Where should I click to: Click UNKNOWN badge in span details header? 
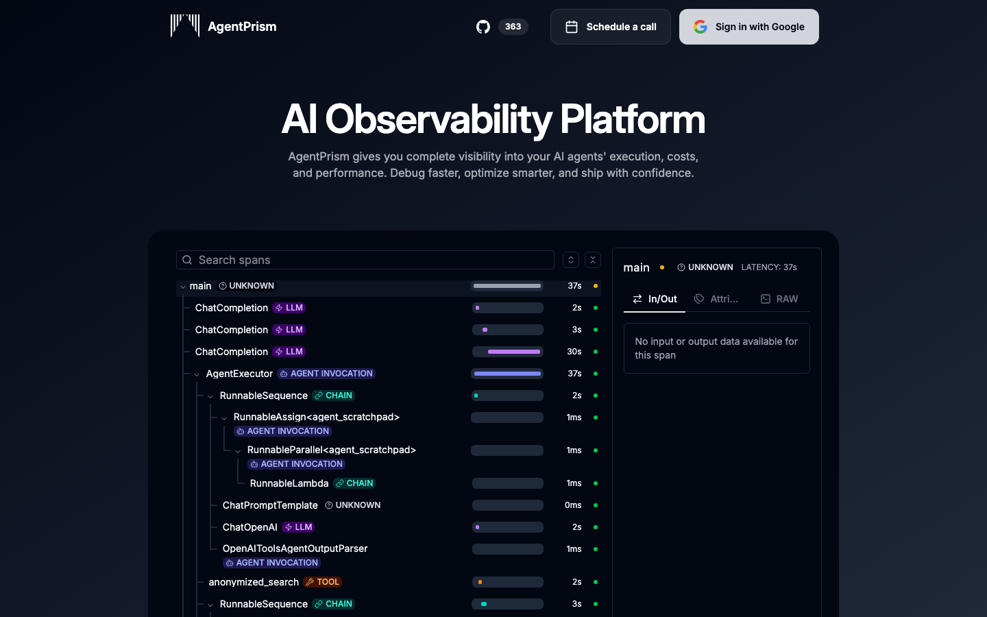point(705,267)
